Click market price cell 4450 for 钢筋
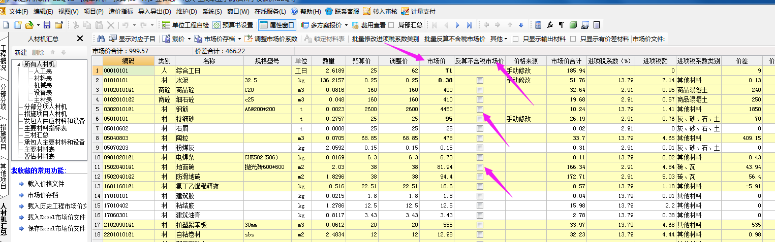 point(436,109)
